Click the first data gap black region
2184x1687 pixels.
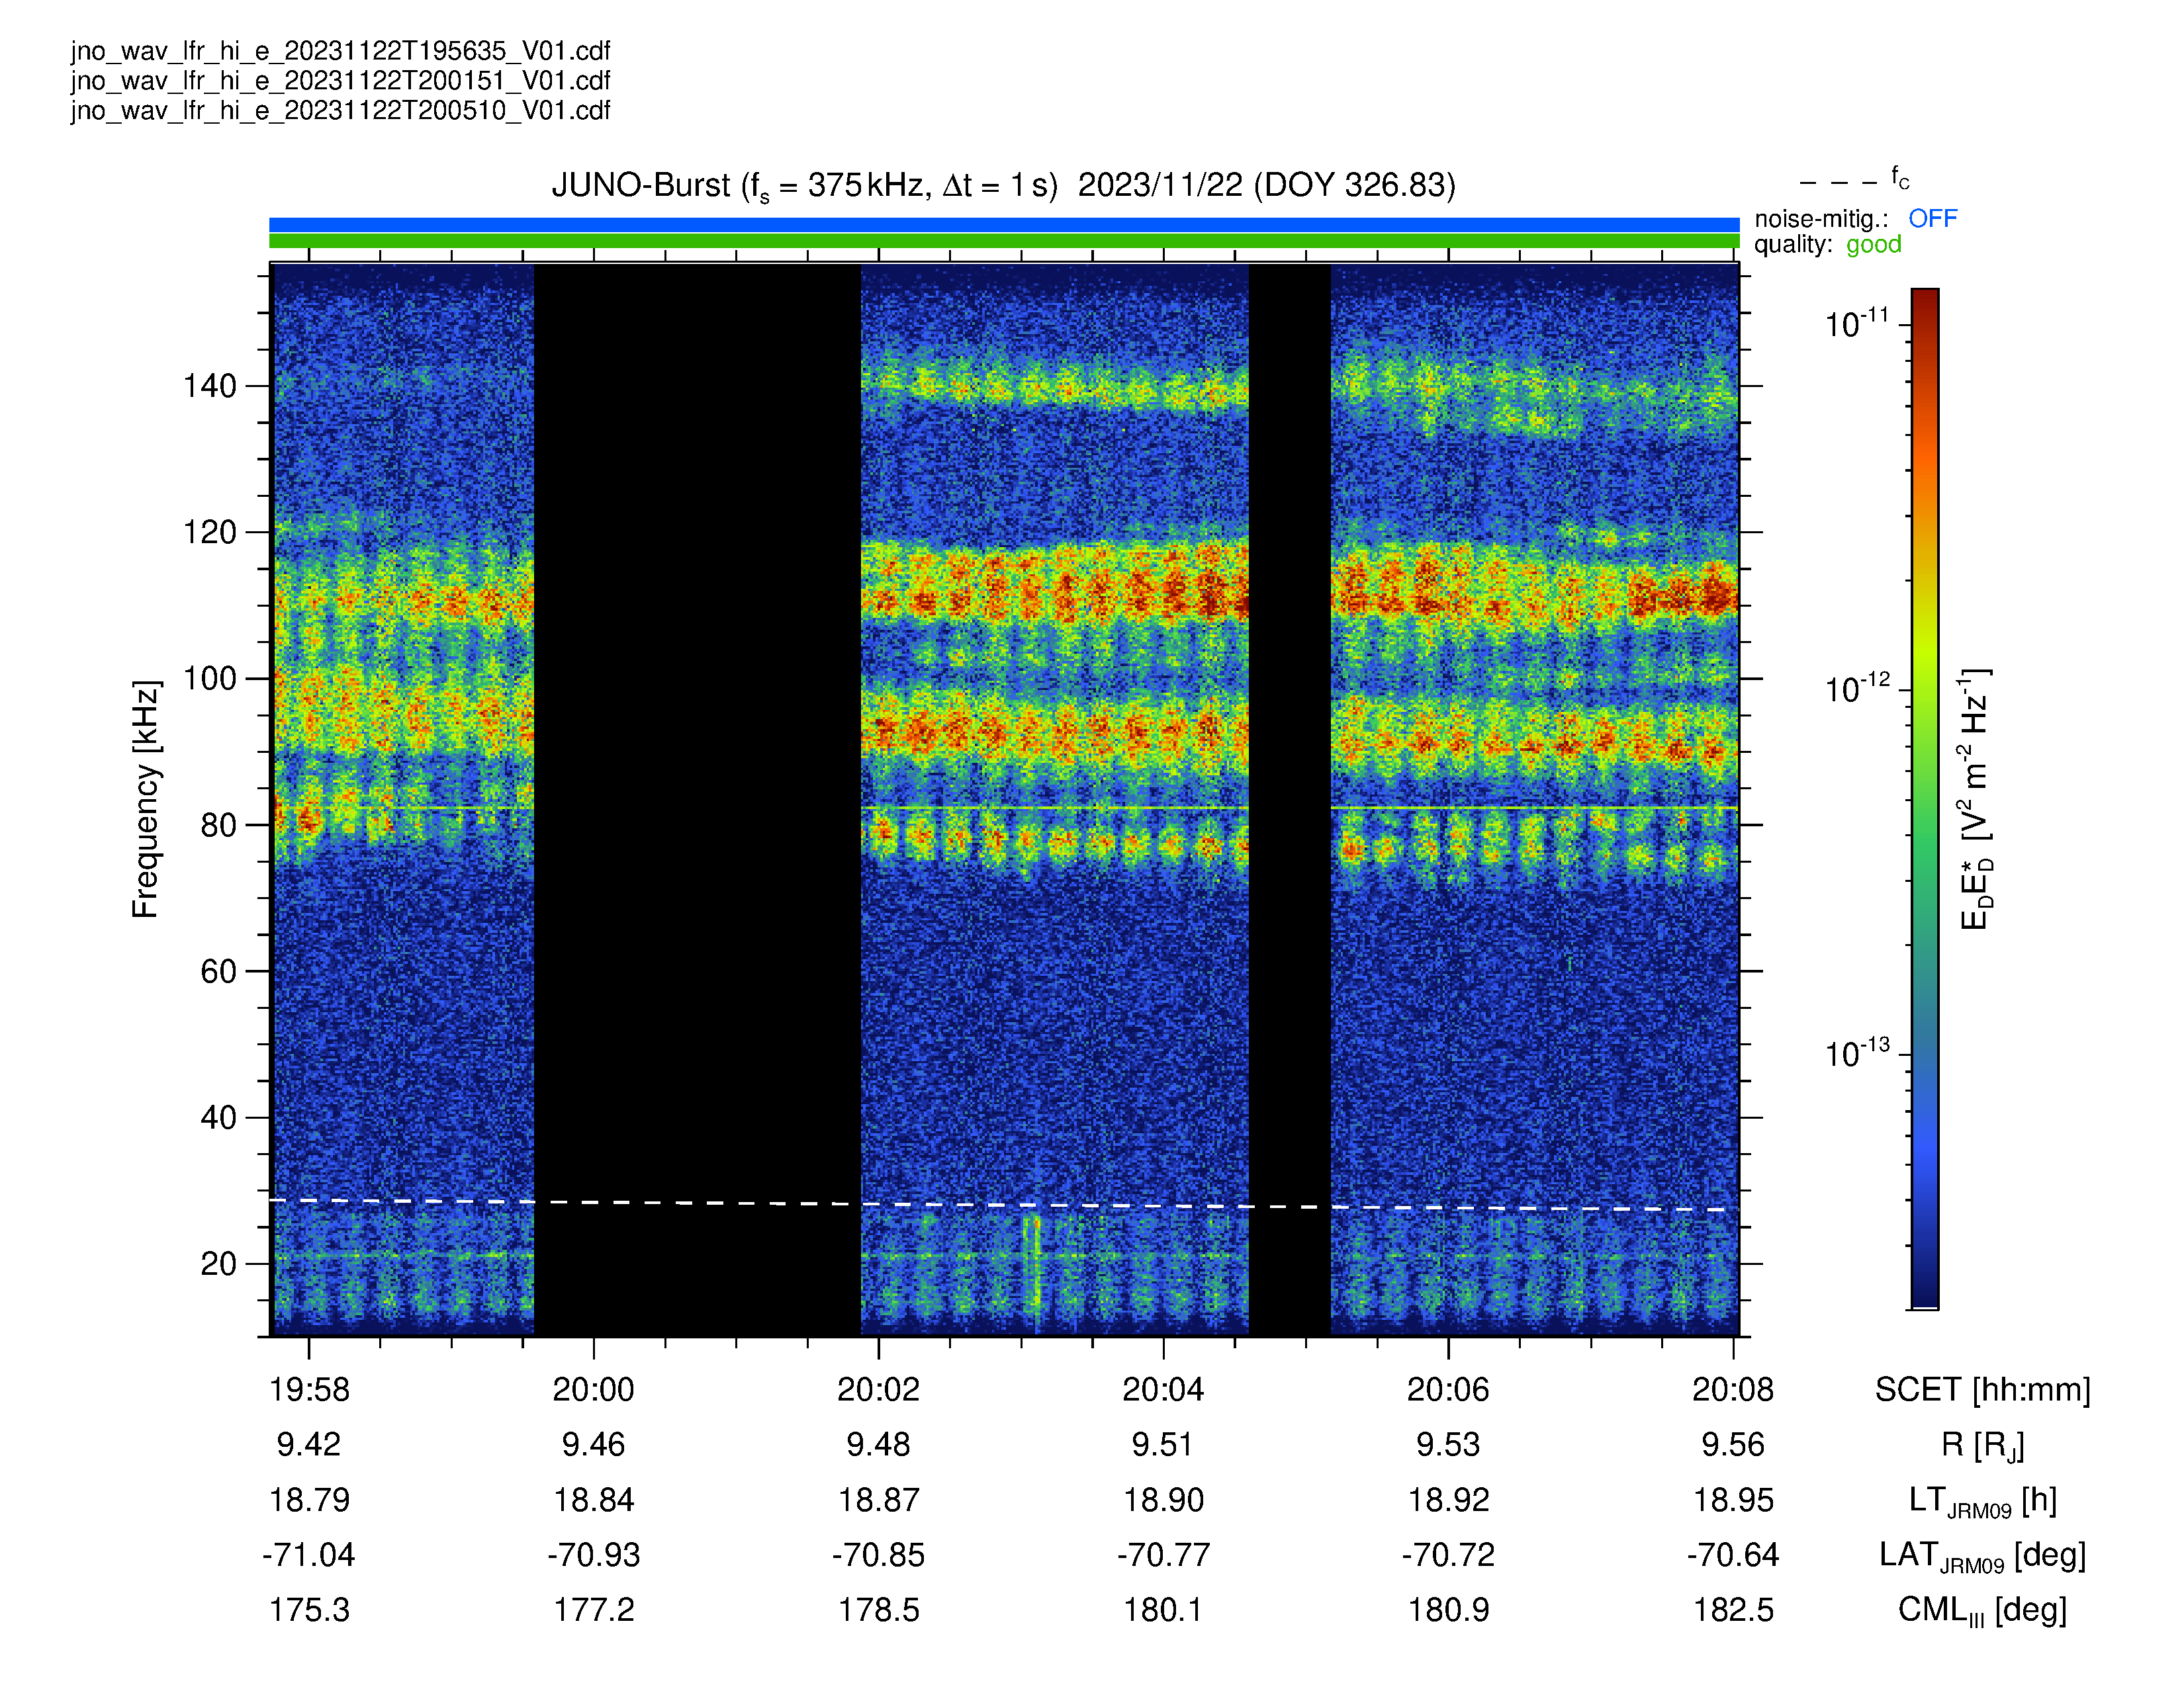[x=697, y=800]
